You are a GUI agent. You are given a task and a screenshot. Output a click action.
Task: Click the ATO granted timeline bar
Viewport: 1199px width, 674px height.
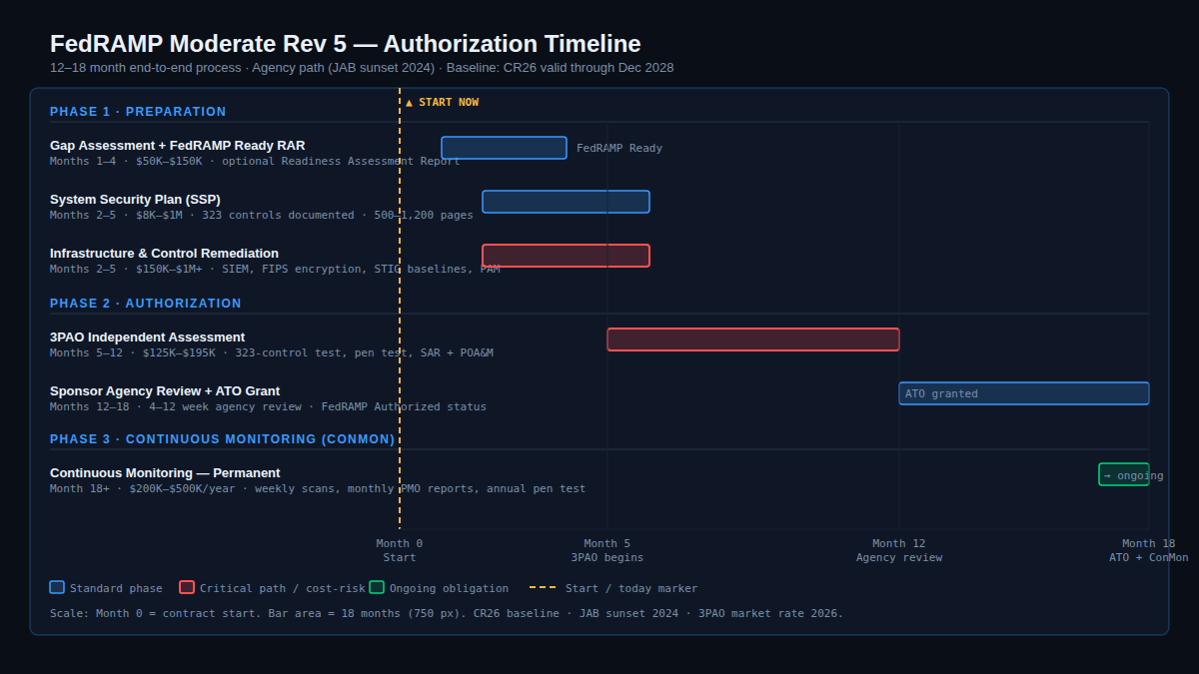point(1024,393)
